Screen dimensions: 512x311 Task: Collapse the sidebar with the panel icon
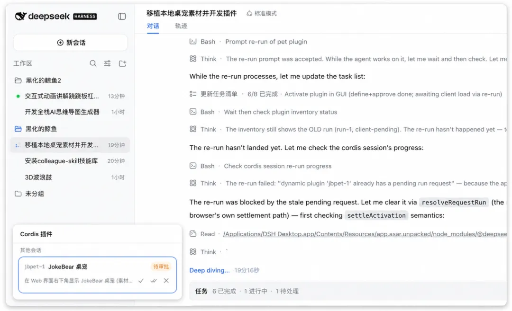[122, 16]
